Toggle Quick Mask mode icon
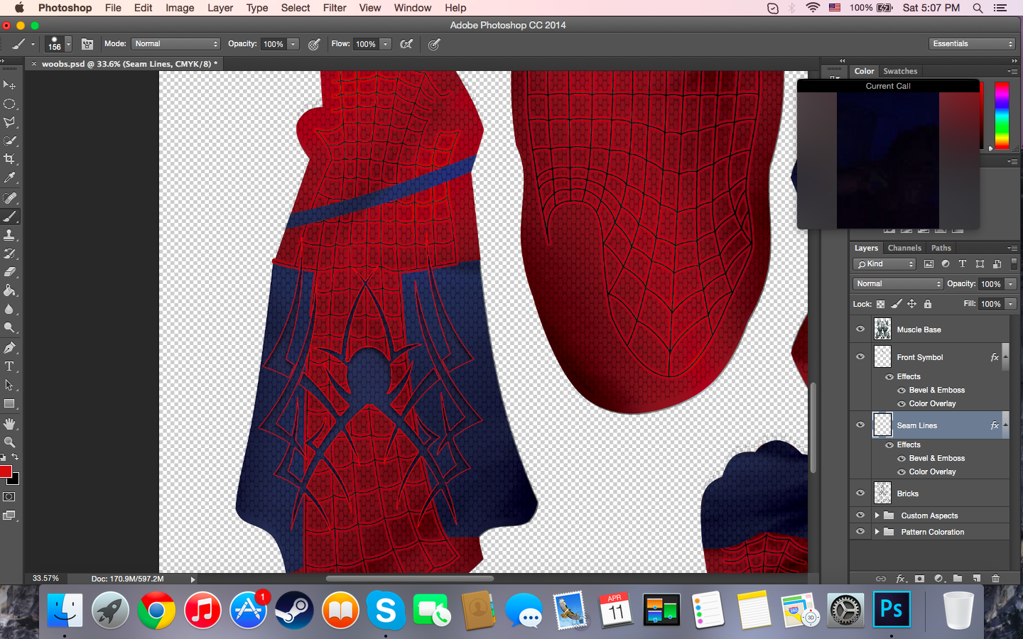Screen dimensions: 1023x639 (x=9, y=497)
